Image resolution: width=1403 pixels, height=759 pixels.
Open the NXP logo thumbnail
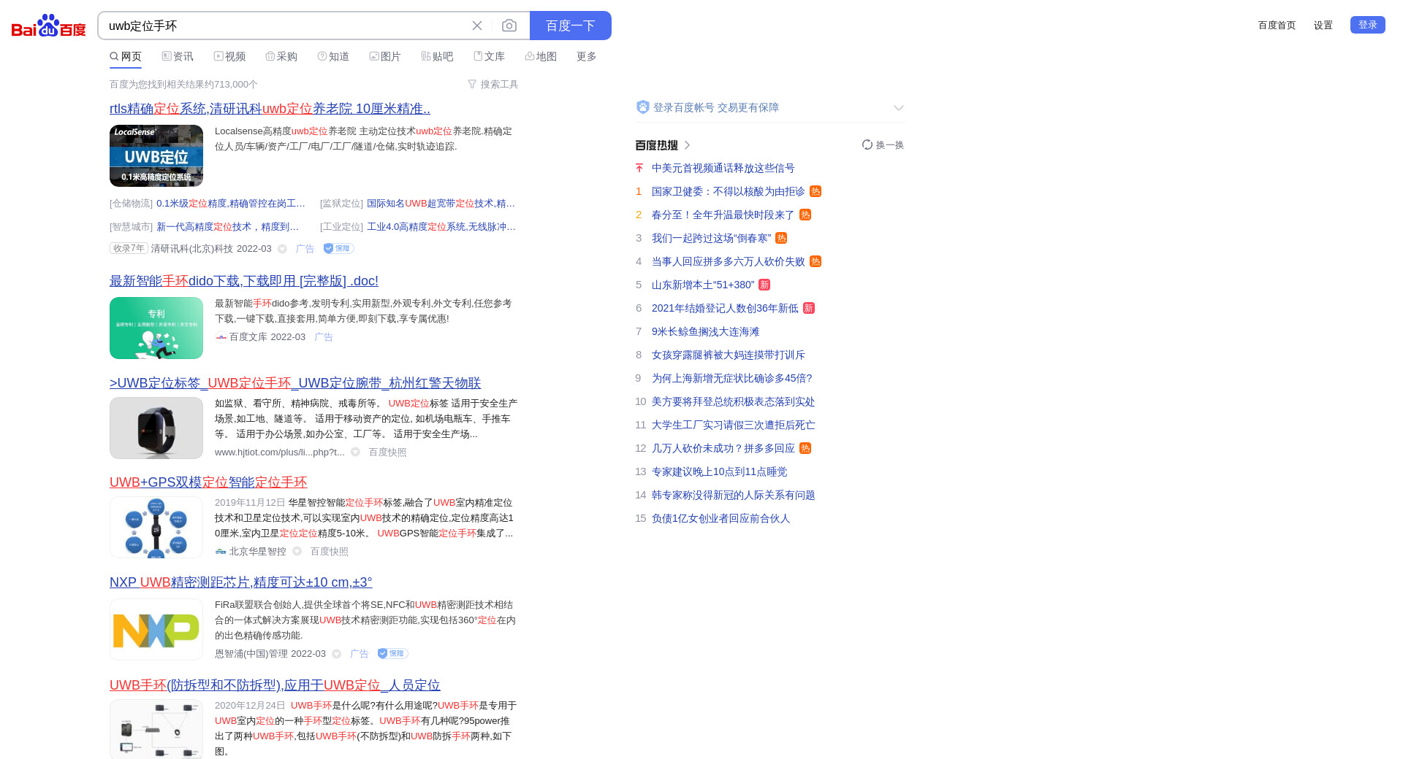tap(156, 630)
